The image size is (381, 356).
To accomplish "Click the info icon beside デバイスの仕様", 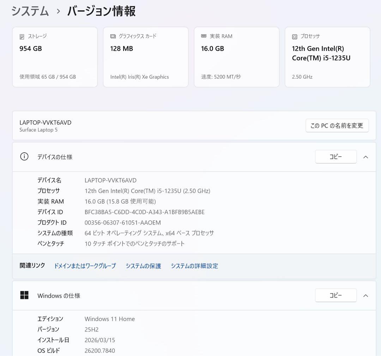I will (24, 157).
